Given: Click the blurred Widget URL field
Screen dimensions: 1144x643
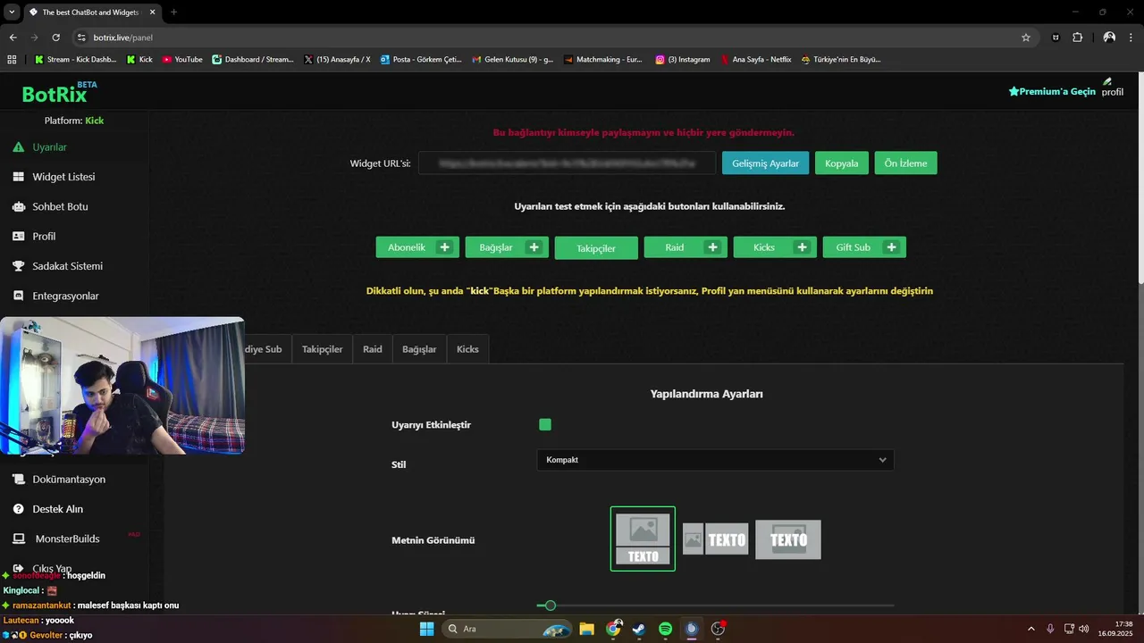Looking at the screenshot, I should 567,163.
